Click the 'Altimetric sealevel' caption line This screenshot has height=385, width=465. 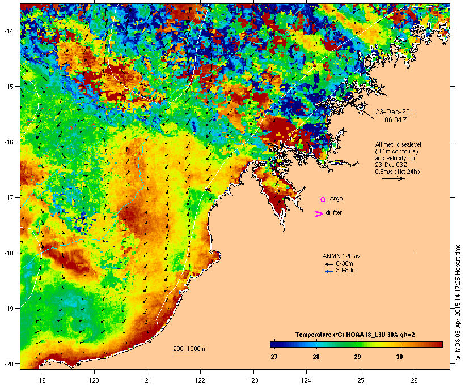point(398,144)
